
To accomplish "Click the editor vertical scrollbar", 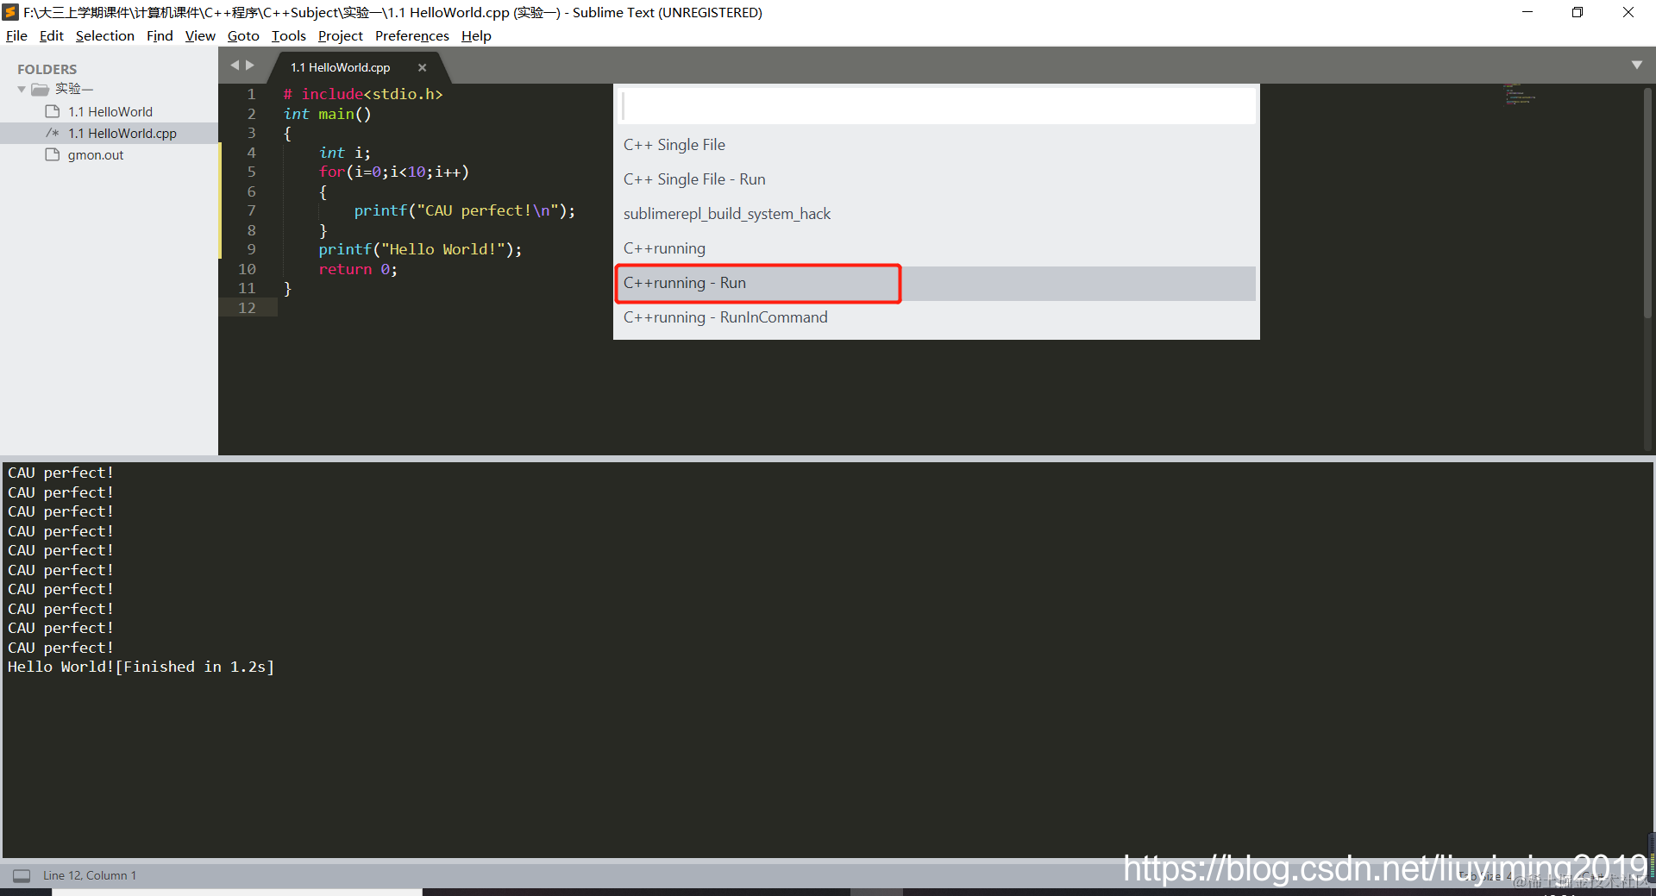I will (x=1648, y=203).
